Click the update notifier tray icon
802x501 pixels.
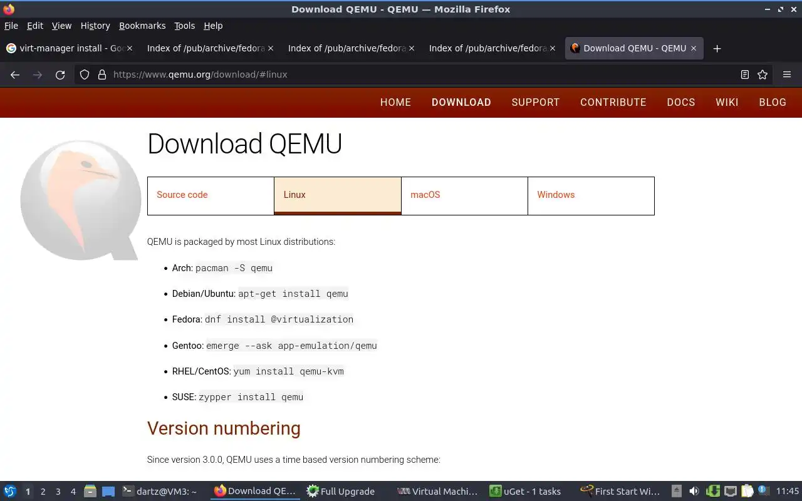[763, 491]
